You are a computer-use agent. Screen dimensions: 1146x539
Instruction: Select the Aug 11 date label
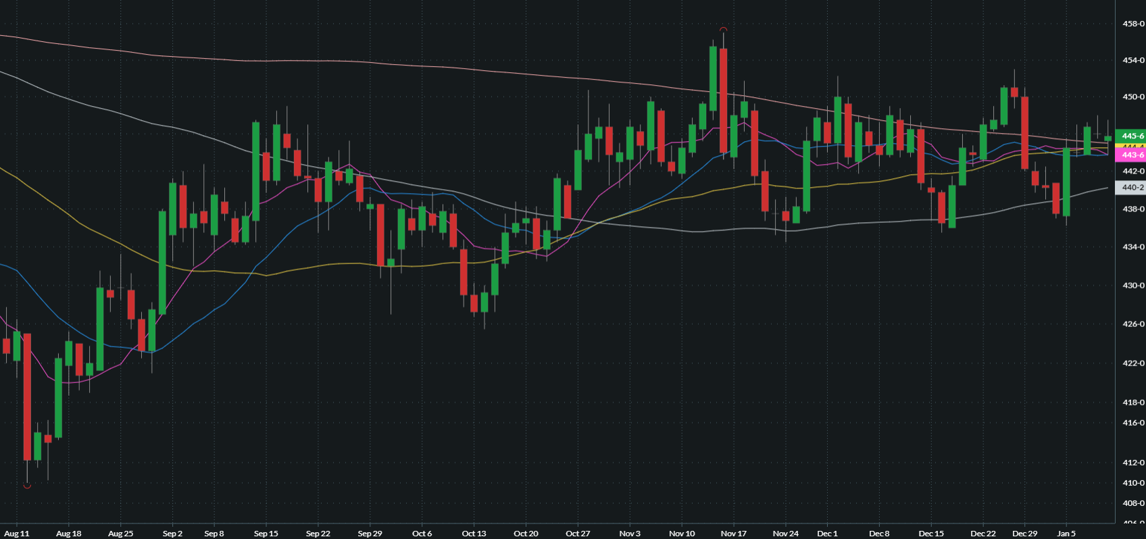pyautogui.click(x=17, y=534)
